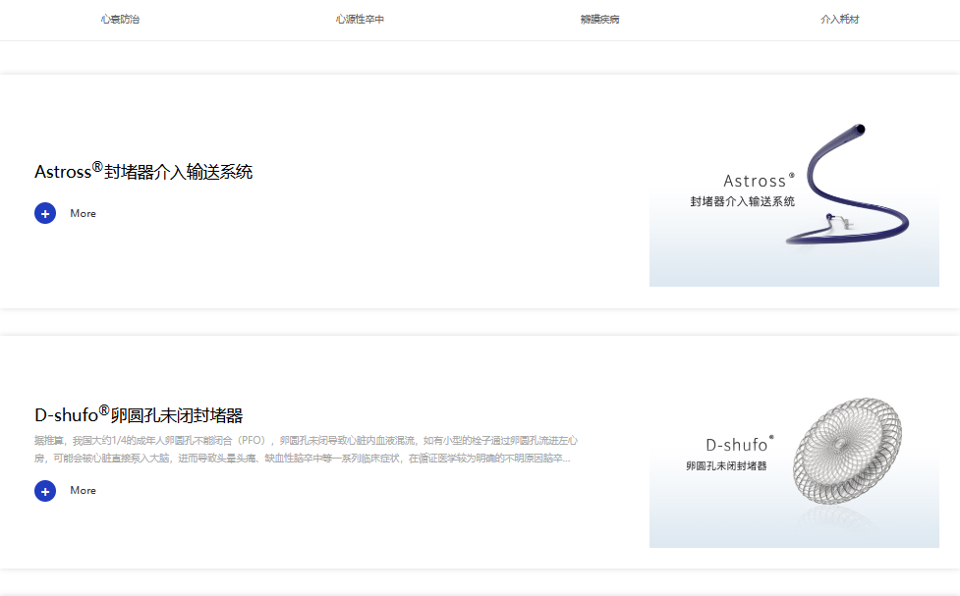Image resolution: width=960 pixels, height=596 pixels.
Task: Select the 瓣膜疾病 tab
Action: [x=600, y=20]
